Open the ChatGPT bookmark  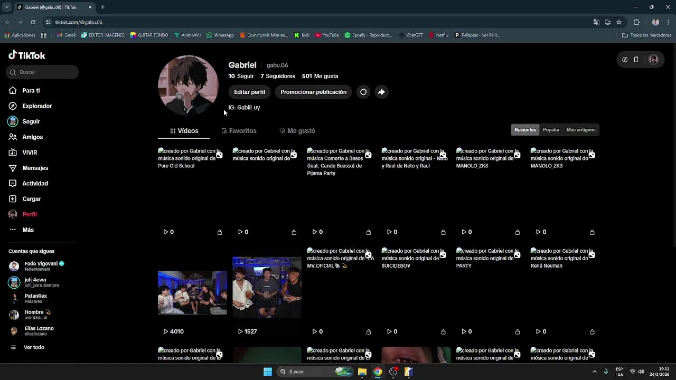pyautogui.click(x=411, y=35)
